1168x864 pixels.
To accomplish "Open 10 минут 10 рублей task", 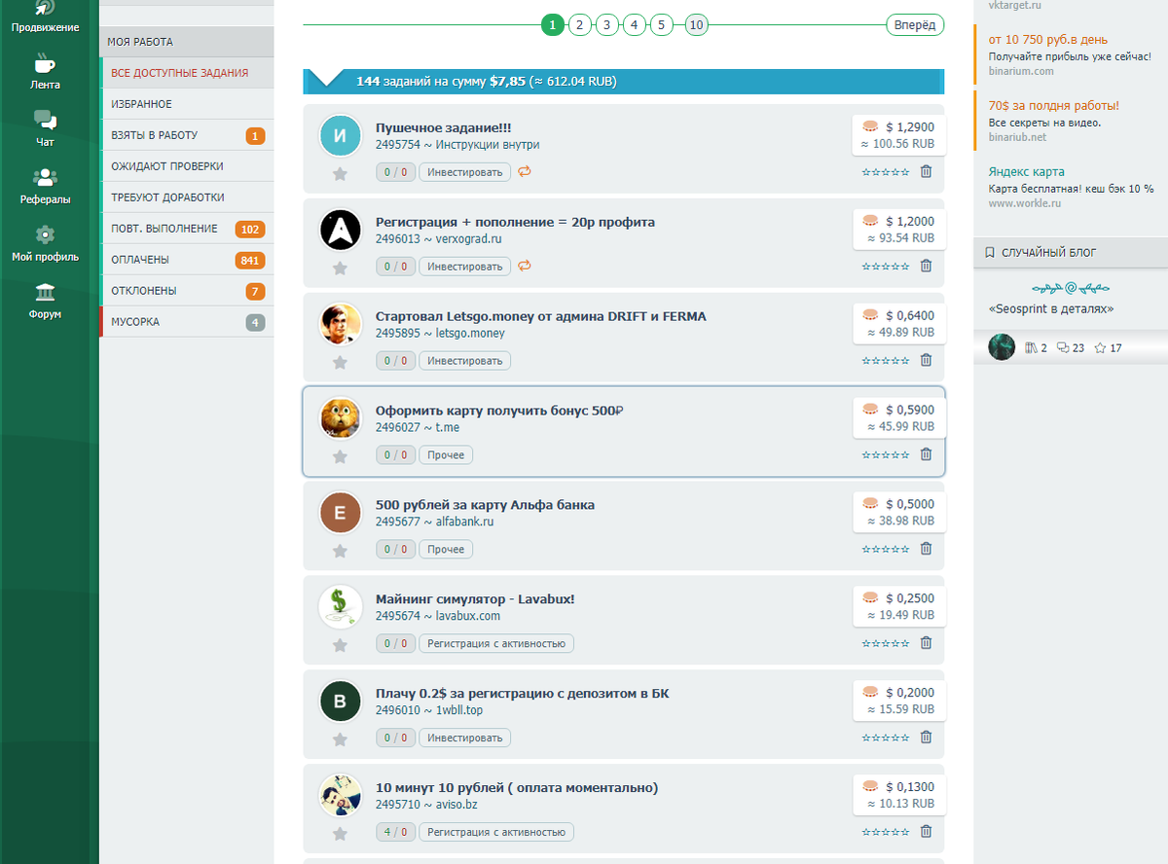I will tap(517, 788).
